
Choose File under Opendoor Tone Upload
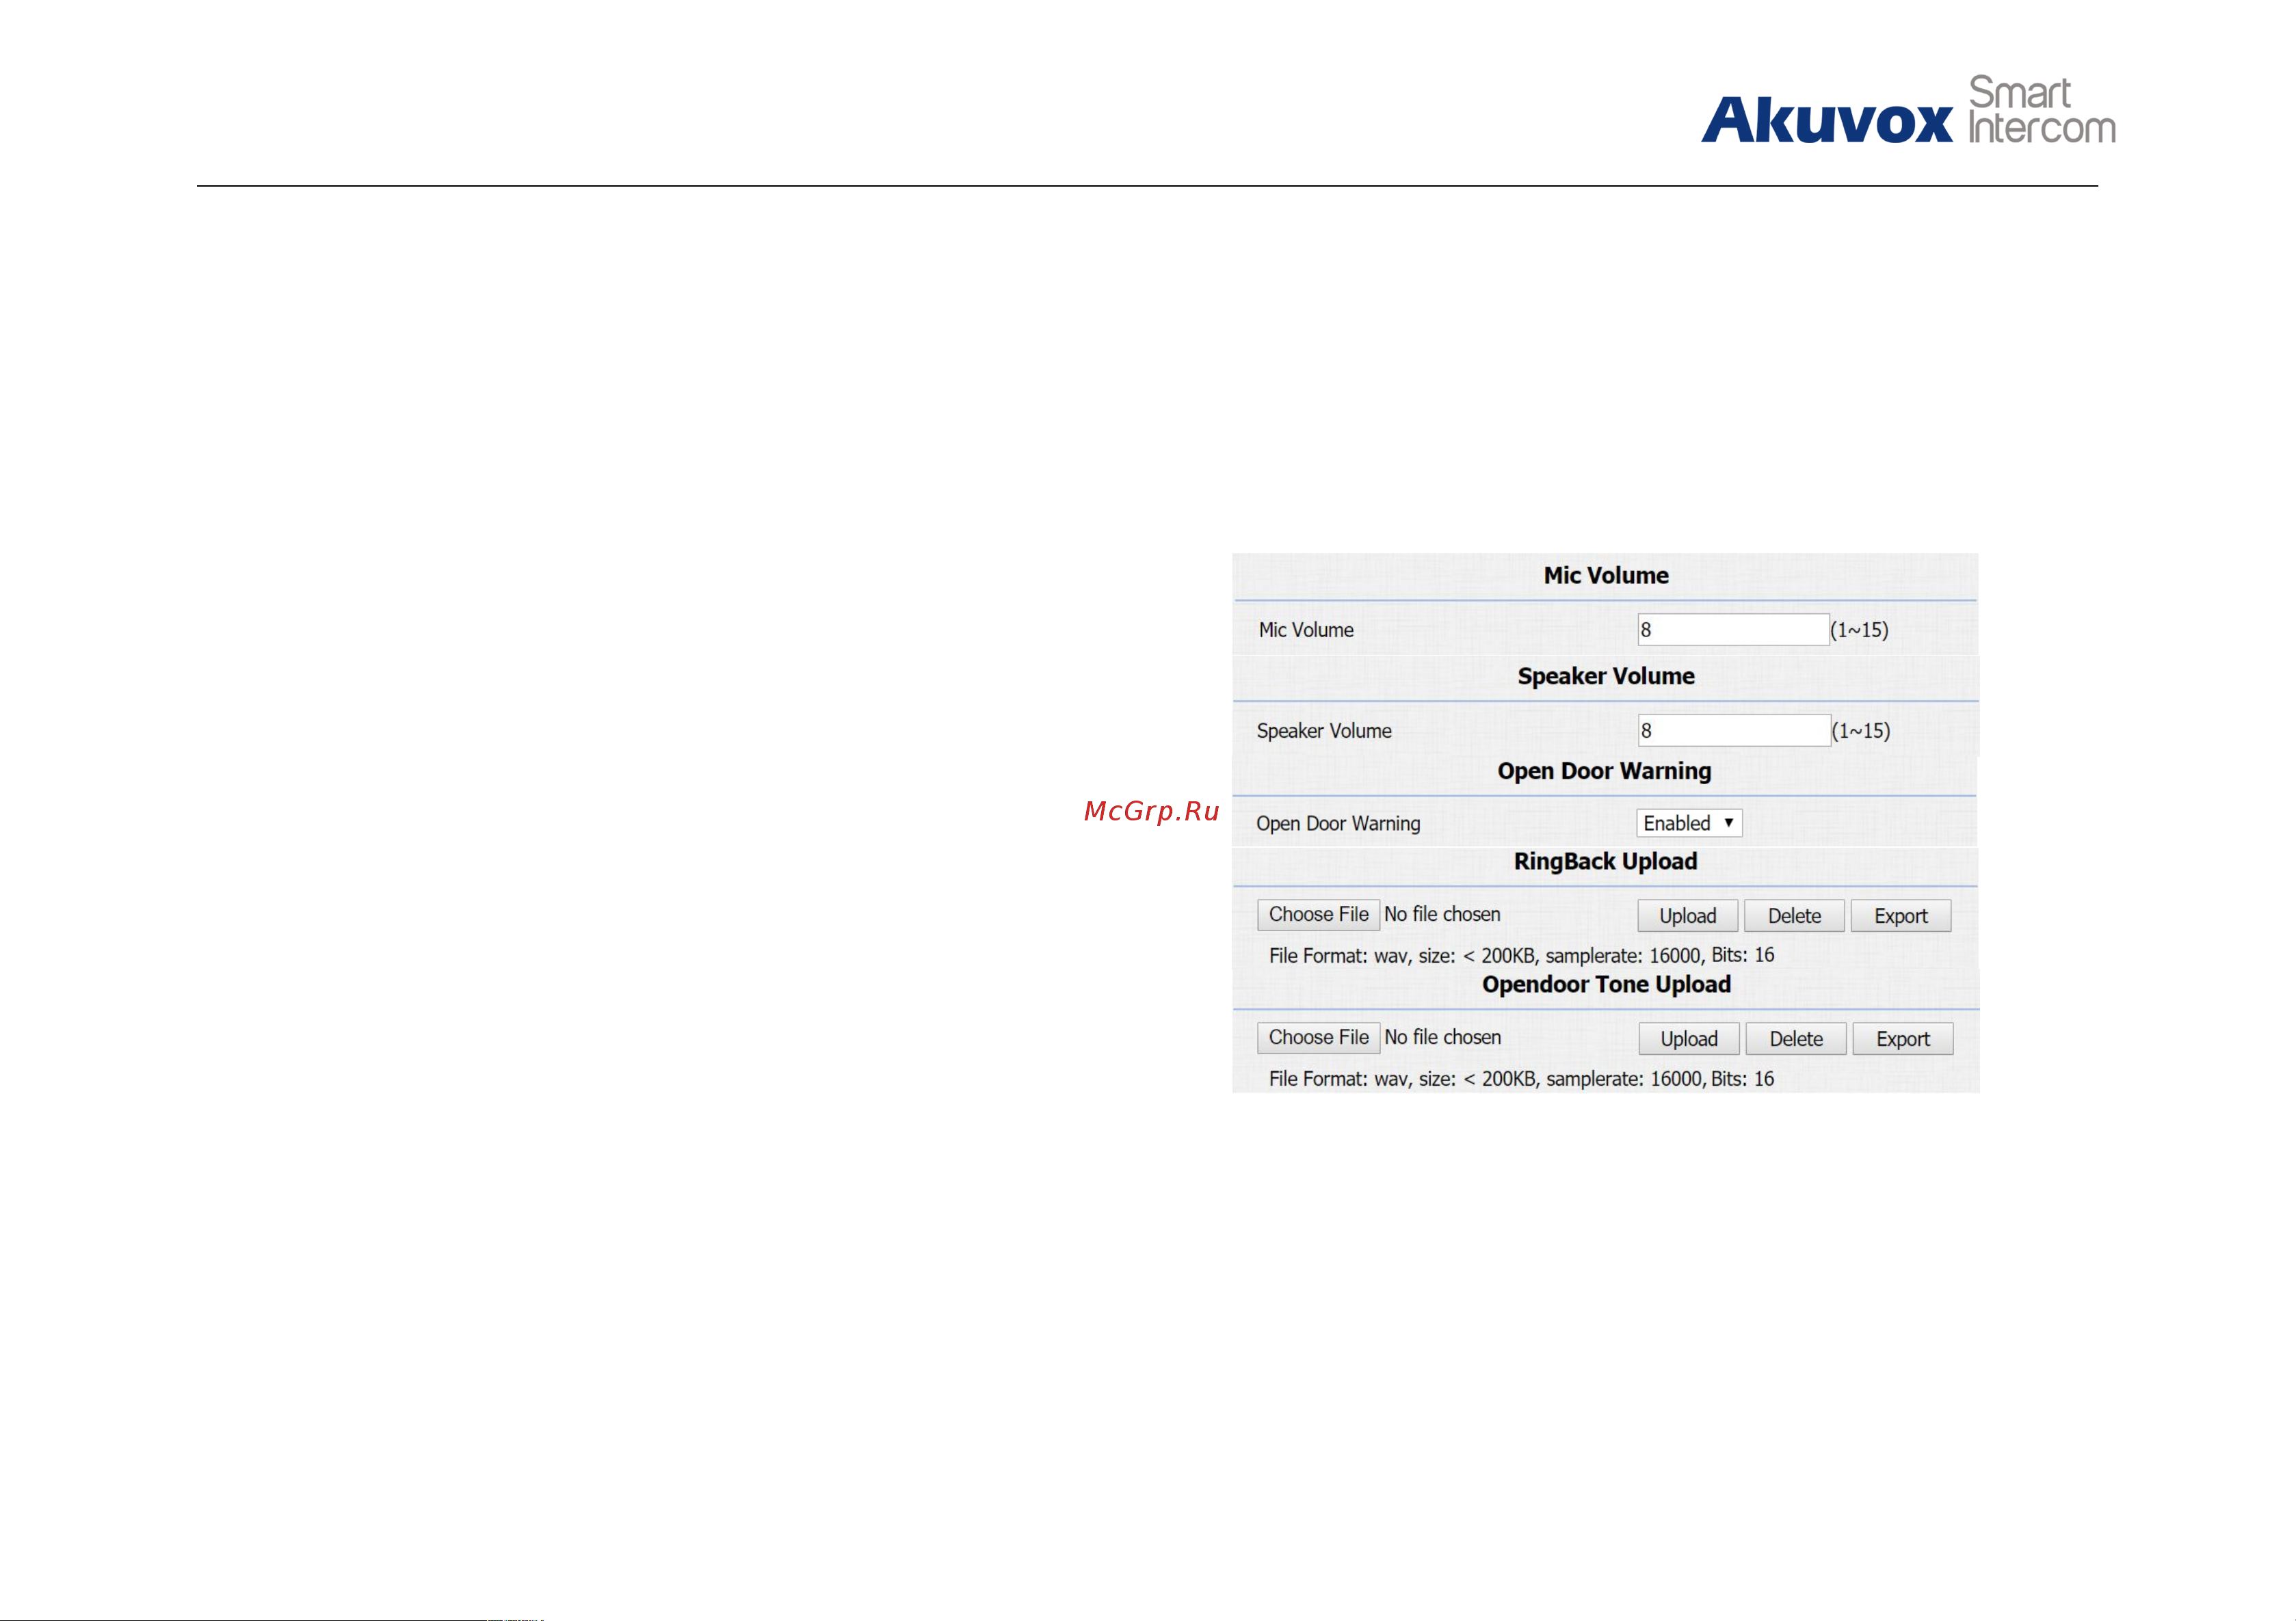(1318, 1037)
